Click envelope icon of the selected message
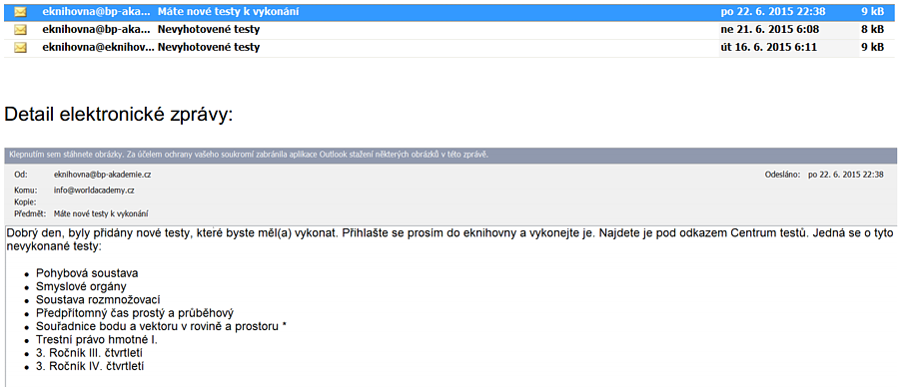The image size is (899, 387). (x=21, y=11)
